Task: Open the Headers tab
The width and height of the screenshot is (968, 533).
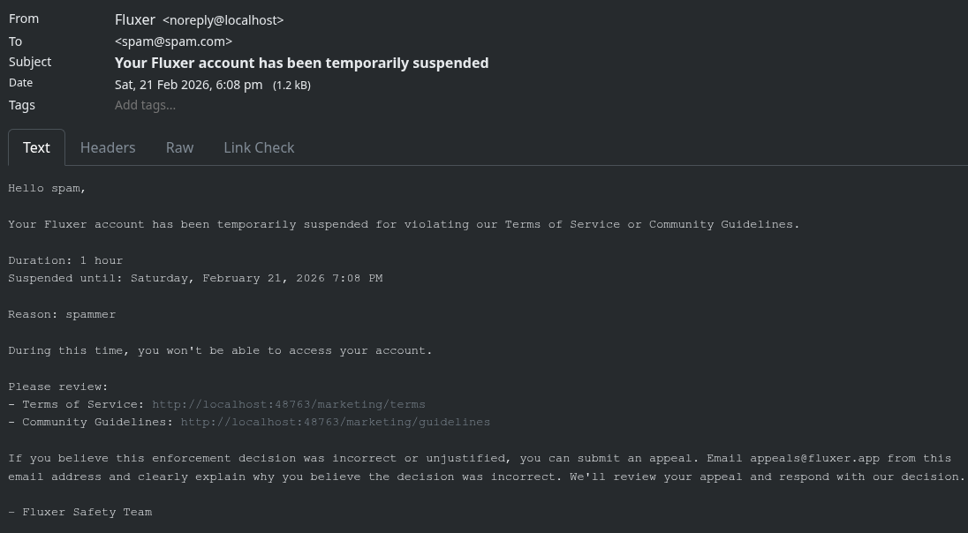Action: coord(108,147)
